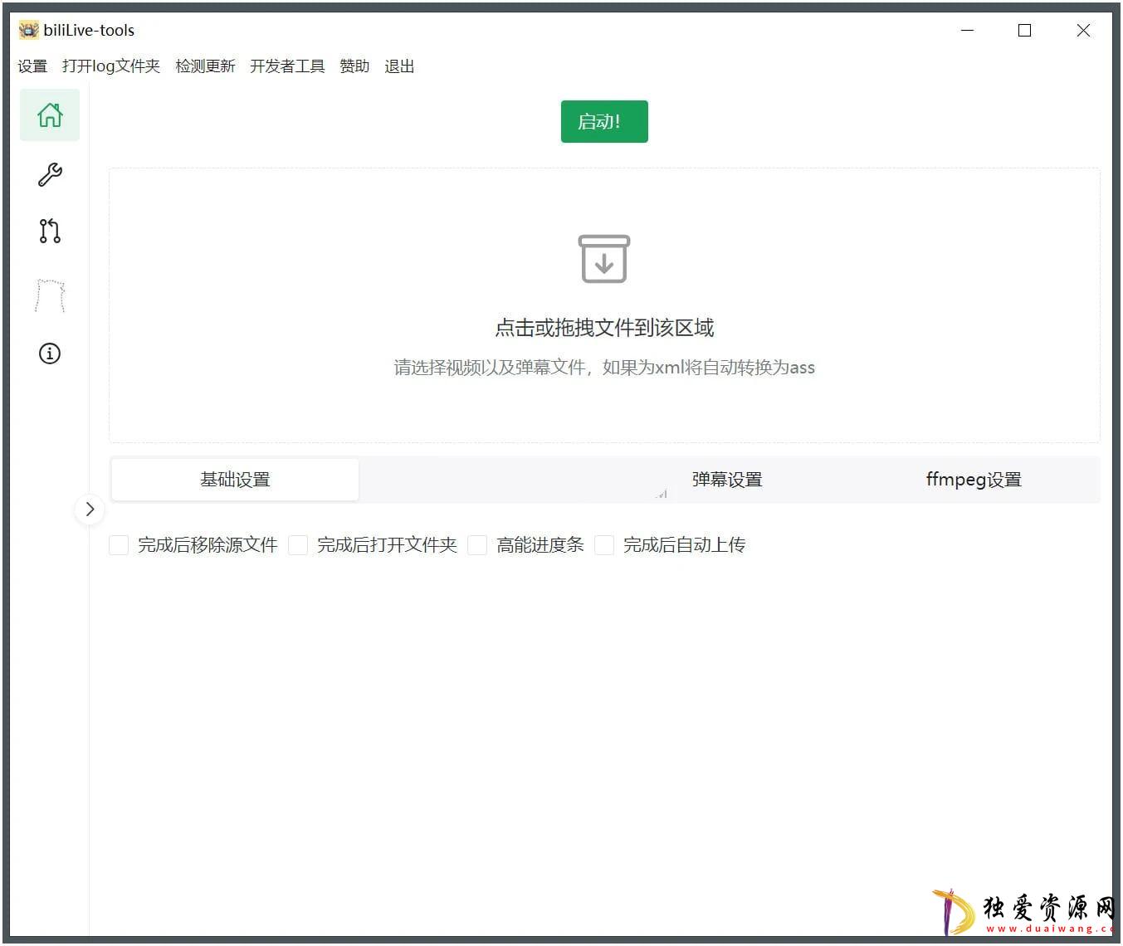Click the download box upload icon
1123x946 pixels.
coord(604,259)
